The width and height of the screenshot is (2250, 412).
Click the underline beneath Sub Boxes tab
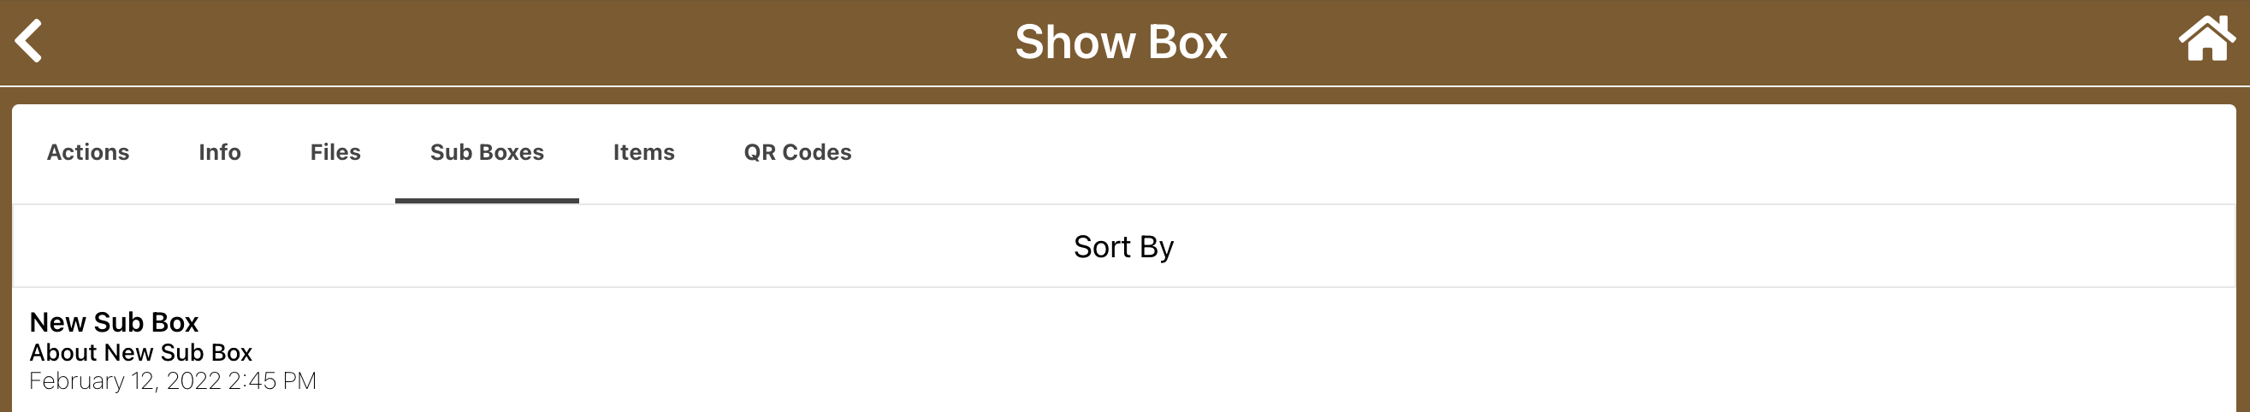(487, 201)
